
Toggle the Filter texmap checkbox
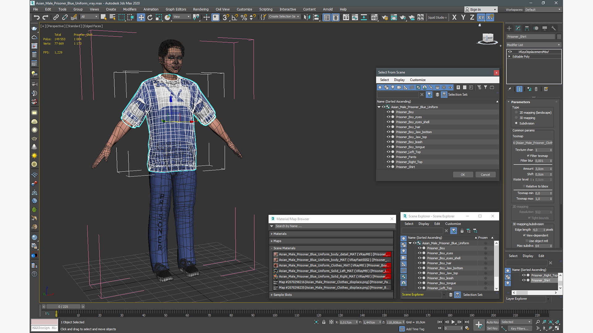pos(528,156)
